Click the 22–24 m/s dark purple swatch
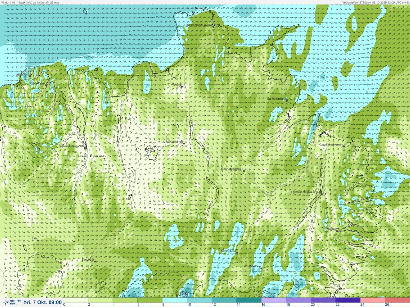Screen dimensions: 410x307 348,300
